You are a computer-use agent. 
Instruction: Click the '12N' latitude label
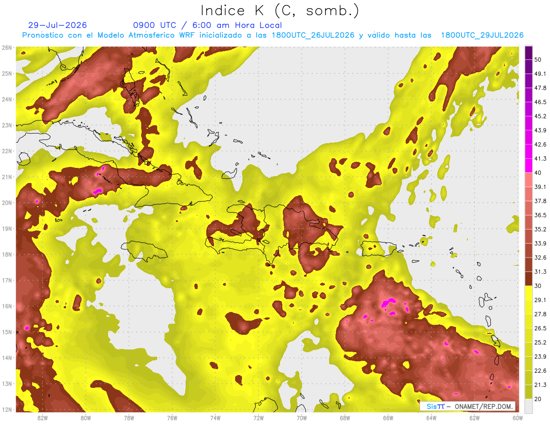coord(7,409)
